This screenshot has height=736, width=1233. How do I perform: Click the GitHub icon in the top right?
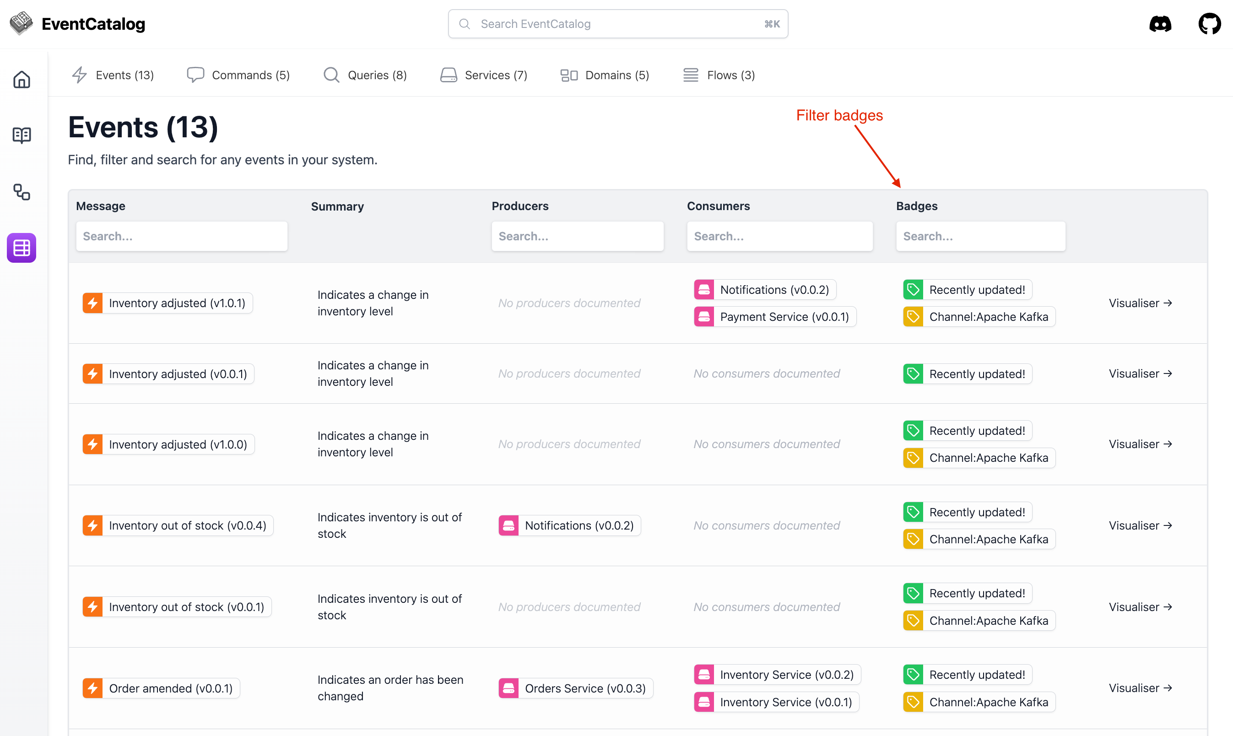tap(1208, 24)
